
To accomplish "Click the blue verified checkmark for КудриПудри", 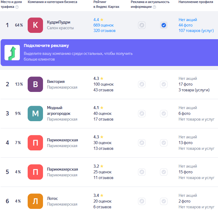I will point(164,25).
